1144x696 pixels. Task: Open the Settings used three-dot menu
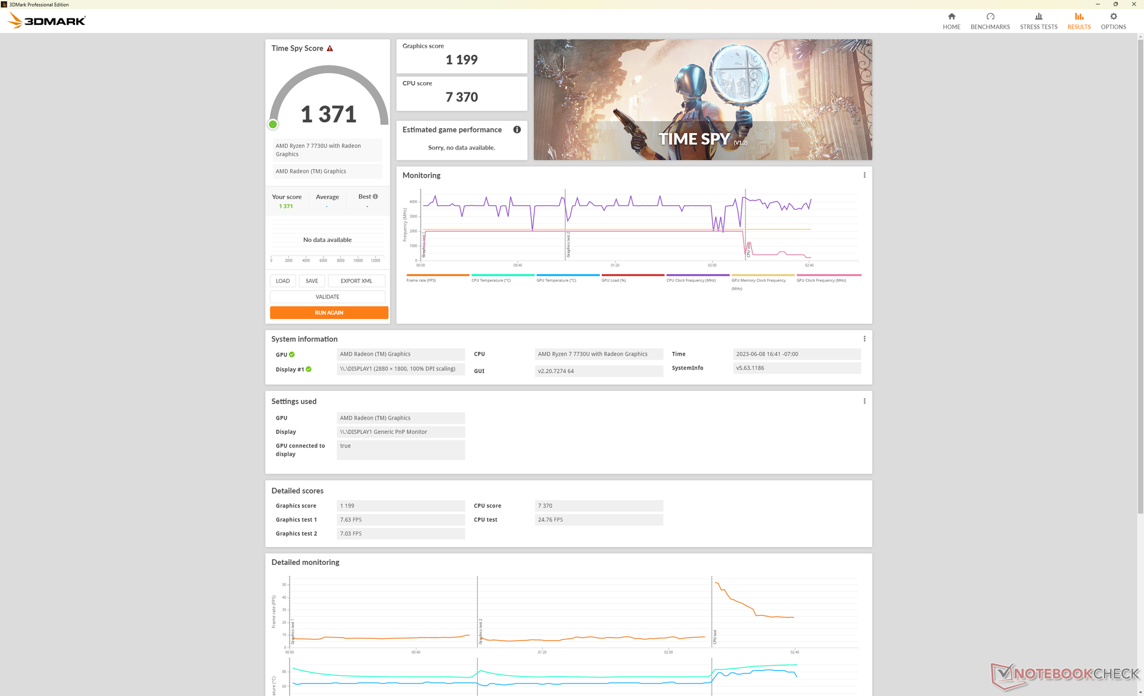[x=864, y=402]
